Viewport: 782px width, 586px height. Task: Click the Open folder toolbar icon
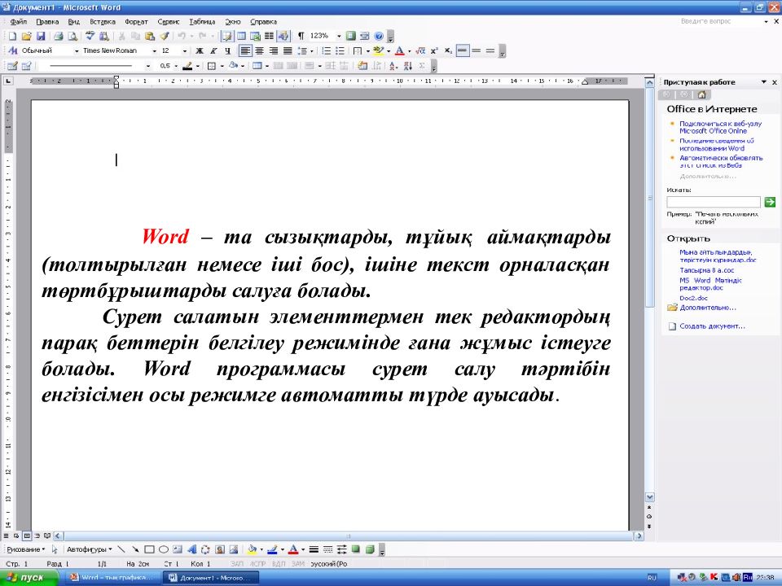26,36
